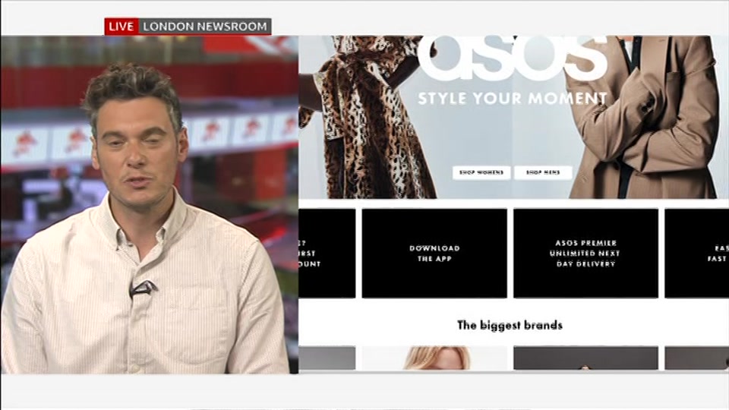Click the SHOP WOMENS button
Viewport: 729px width, 410px height.
(x=481, y=172)
